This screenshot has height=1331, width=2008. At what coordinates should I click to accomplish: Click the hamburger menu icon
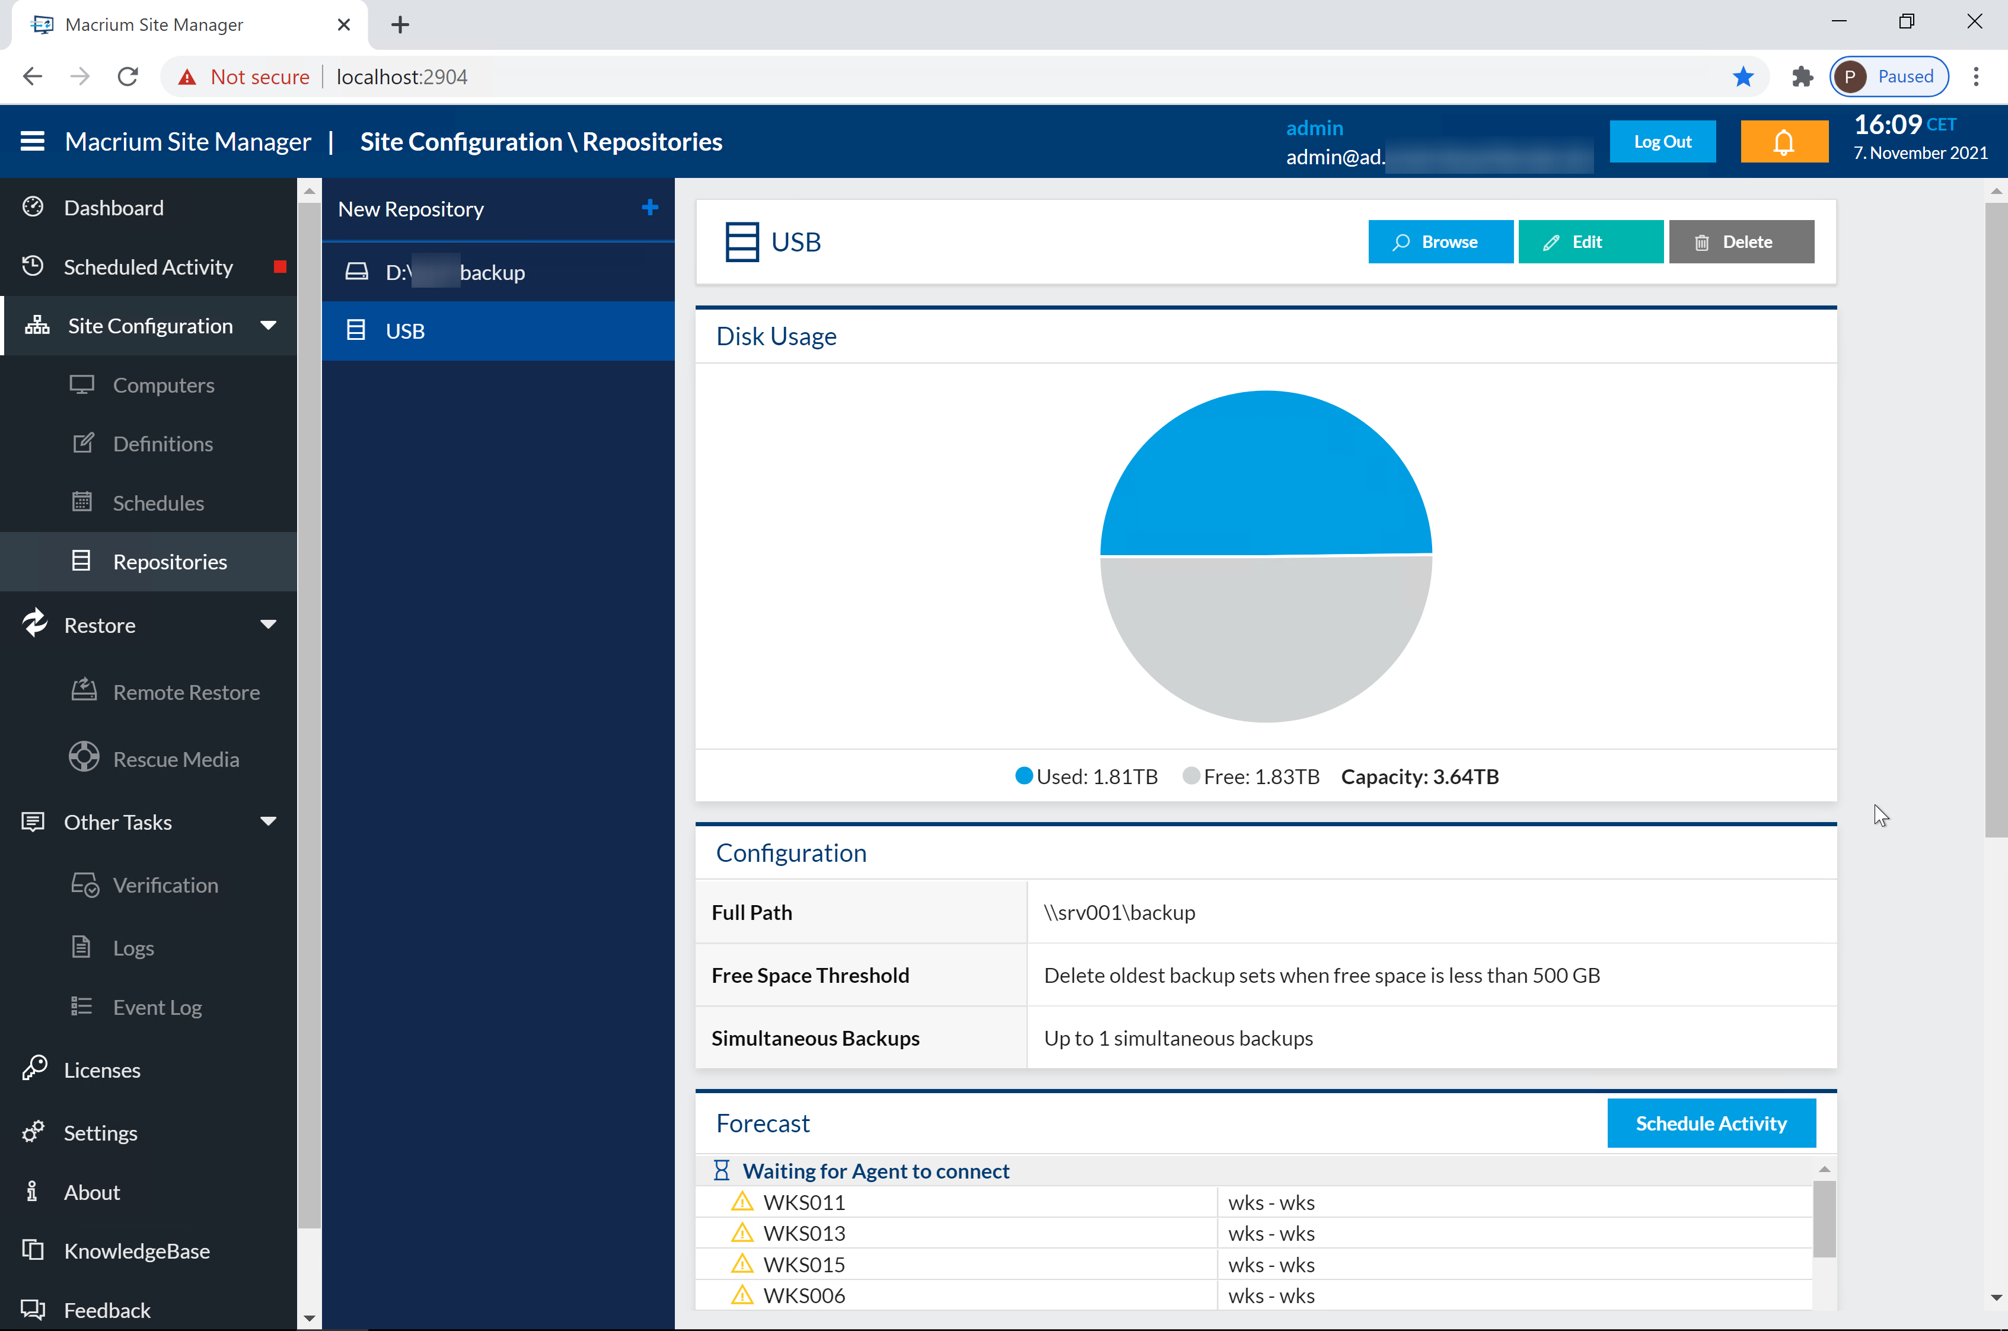point(32,141)
